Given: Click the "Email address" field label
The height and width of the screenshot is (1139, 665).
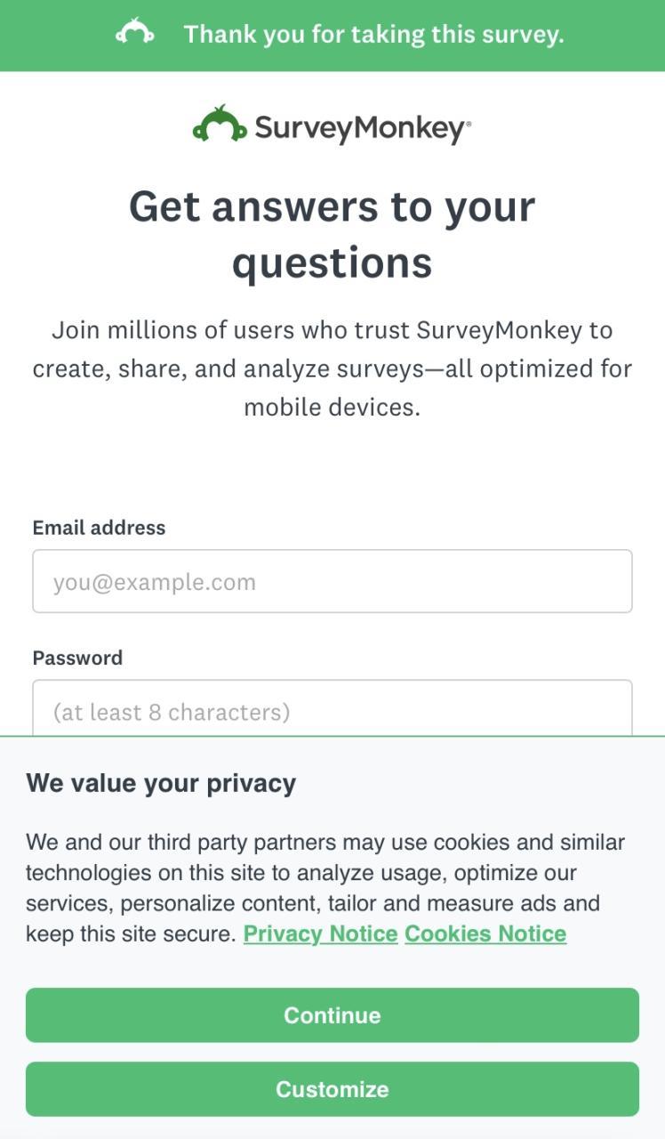Looking at the screenshot, I should pos(99,528).
